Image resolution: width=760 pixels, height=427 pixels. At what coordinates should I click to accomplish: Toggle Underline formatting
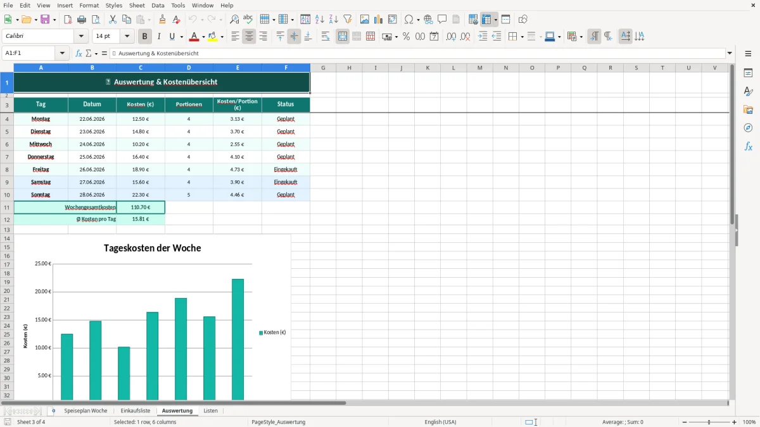click(x=172, y=37)
